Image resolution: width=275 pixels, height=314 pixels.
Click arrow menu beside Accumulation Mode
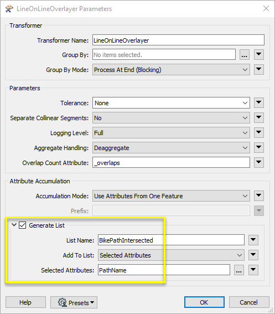coord(259,195)
